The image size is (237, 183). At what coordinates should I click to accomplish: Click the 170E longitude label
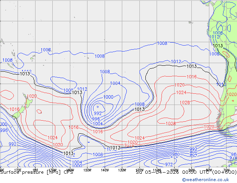(18, 170)
